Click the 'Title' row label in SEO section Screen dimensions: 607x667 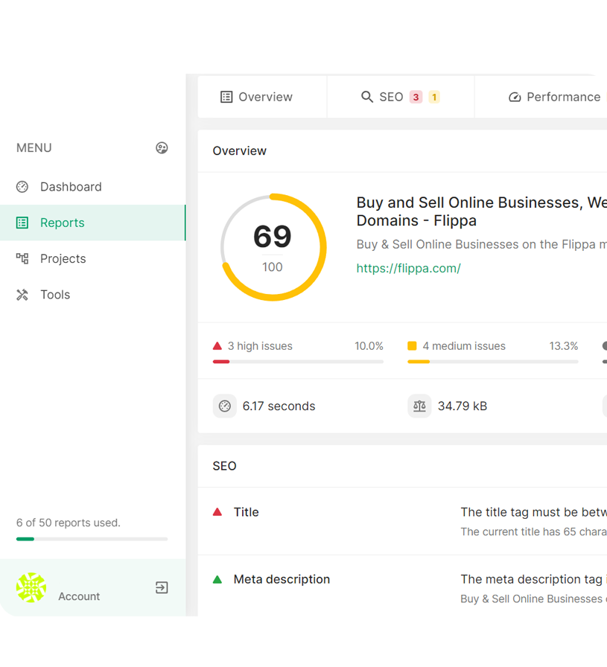pyautogui.click(x=246, y=512)
